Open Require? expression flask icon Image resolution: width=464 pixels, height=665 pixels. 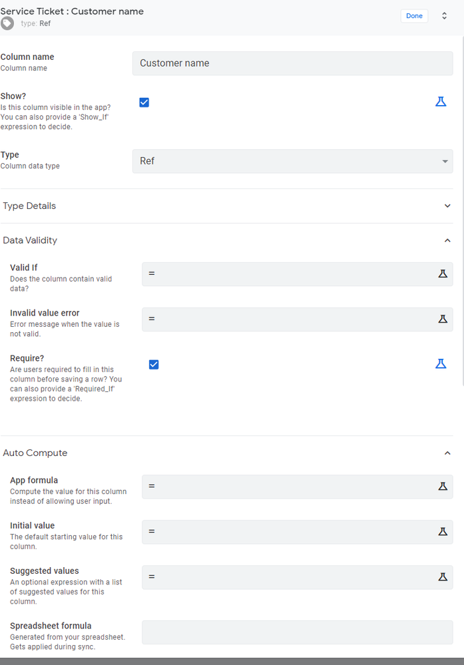tap(441, 364)
